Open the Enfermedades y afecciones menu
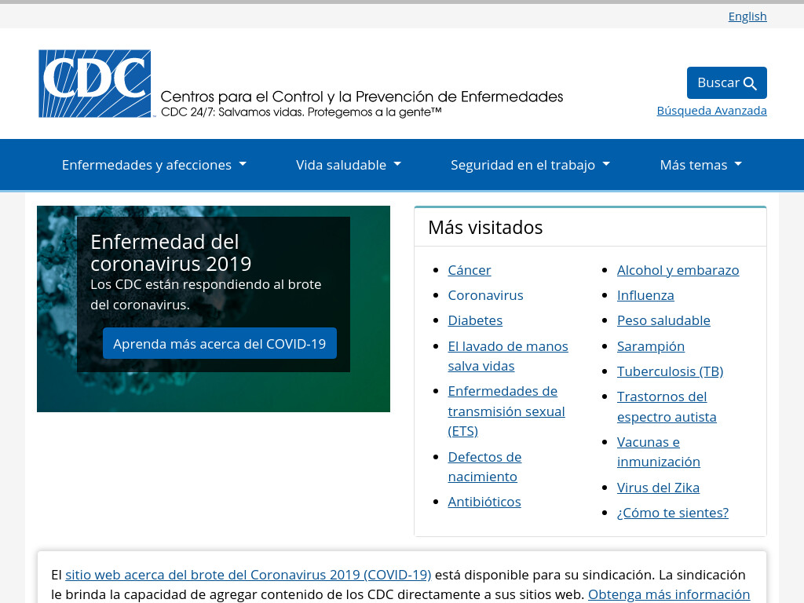Viewport: 804px width, 603px height. click(154, 165)
